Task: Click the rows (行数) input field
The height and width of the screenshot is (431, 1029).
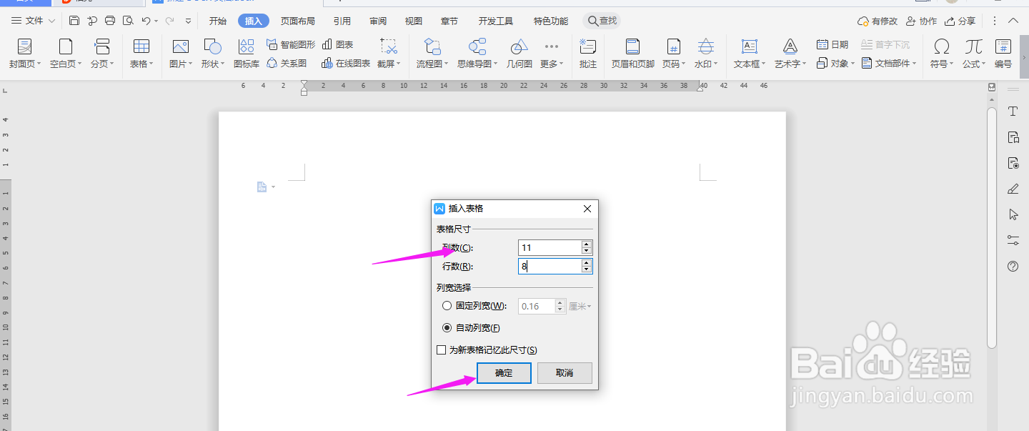Action: tap(550, 266)
